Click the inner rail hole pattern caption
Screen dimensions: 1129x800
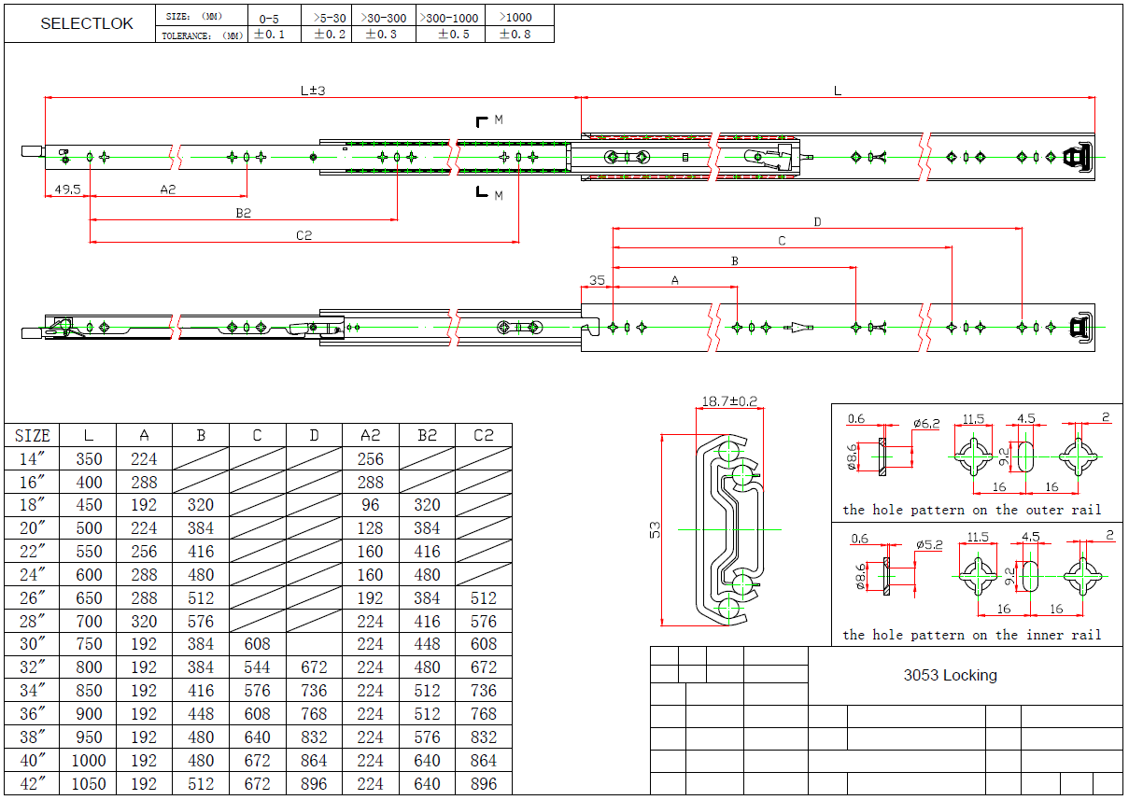(x=971, y=635)
